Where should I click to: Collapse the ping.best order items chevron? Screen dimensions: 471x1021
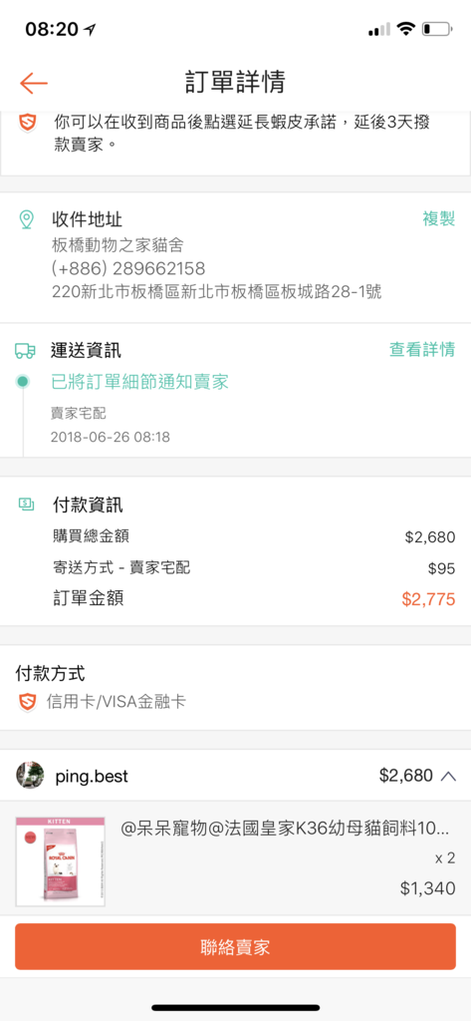click(447, 776)
